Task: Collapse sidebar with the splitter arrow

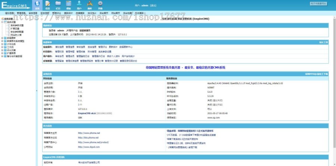Action: pos(37,91)
